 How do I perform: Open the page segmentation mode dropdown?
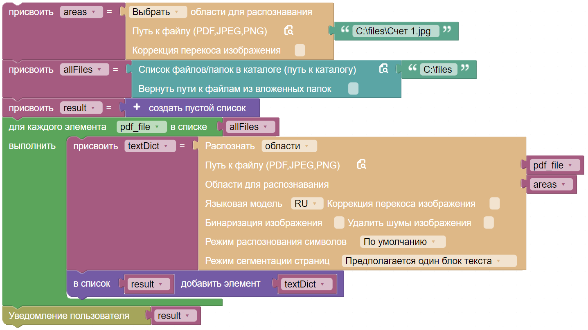tap(428, 260)
